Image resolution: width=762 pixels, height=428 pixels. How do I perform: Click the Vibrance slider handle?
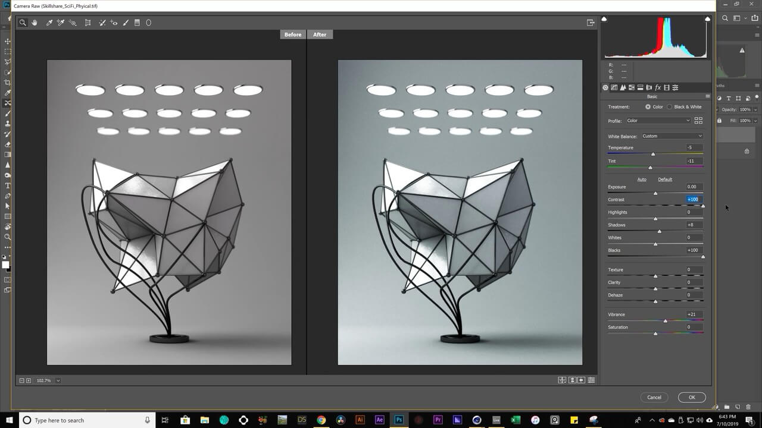point(665,321)
